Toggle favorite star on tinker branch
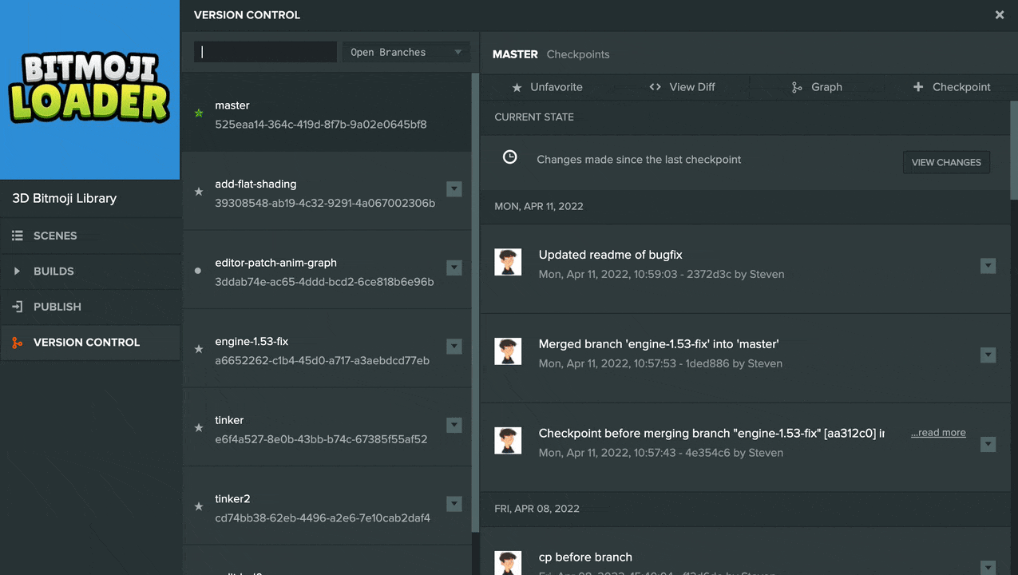Viewport: 1018px width, 575px height. (199, 428)
